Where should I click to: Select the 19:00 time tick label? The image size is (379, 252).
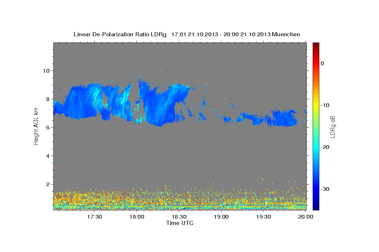(221, 217)
